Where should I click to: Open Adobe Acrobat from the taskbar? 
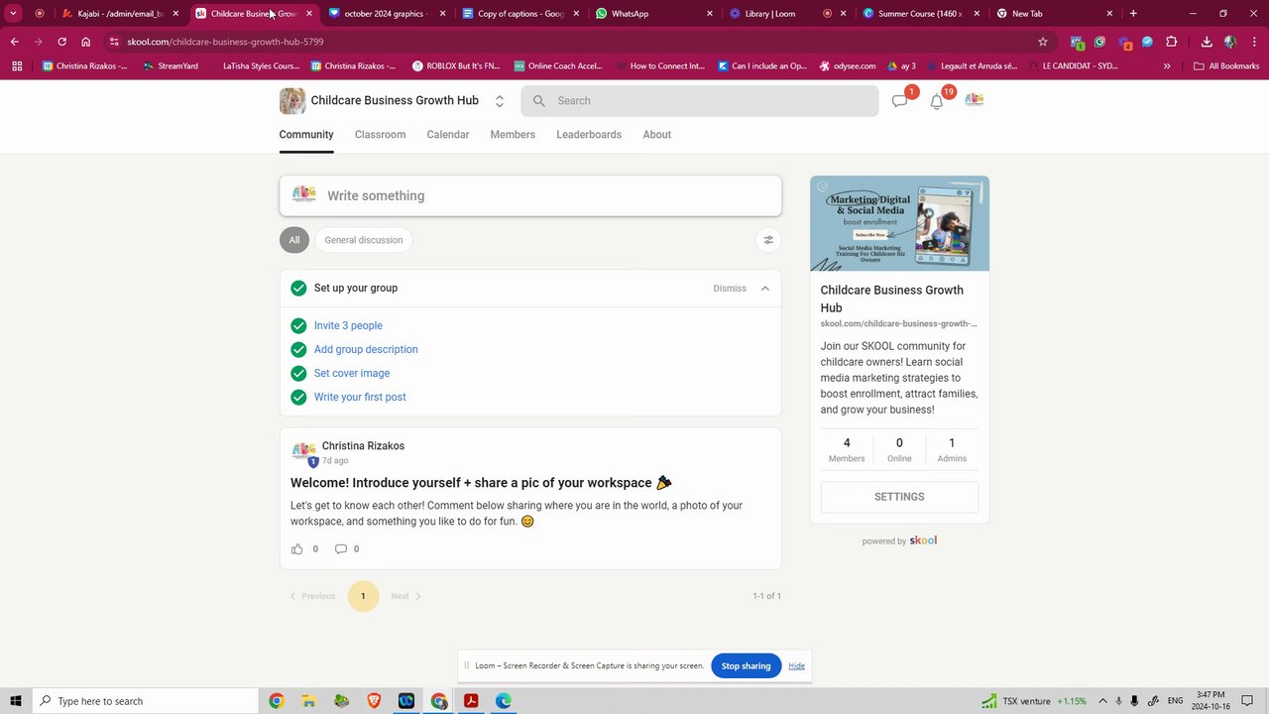(x=471, y=701)
